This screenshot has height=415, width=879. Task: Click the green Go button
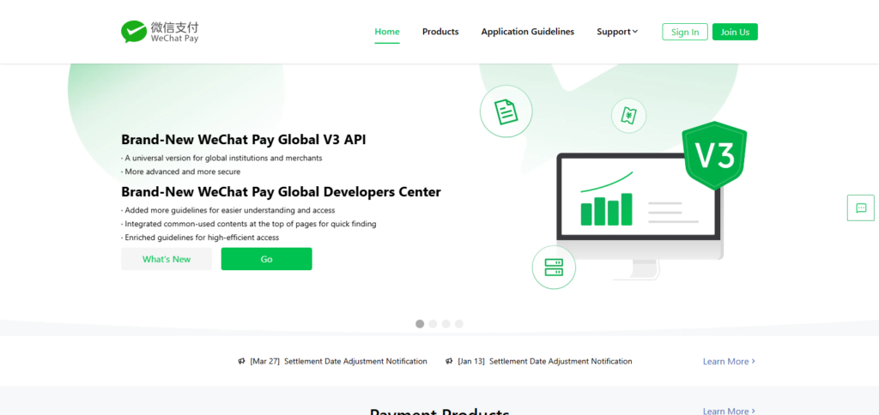(x=266, y=259)
